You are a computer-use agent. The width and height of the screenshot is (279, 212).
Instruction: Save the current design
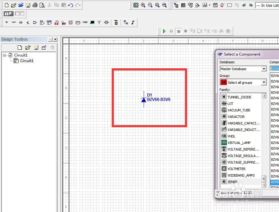(28, 5)
